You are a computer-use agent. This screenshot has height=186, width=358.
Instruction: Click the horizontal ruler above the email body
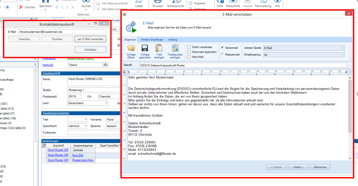click(x=236, y=72)
